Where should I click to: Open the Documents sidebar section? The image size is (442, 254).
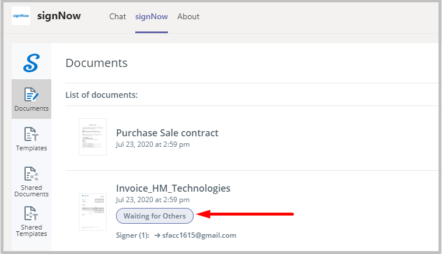[31, 99]
